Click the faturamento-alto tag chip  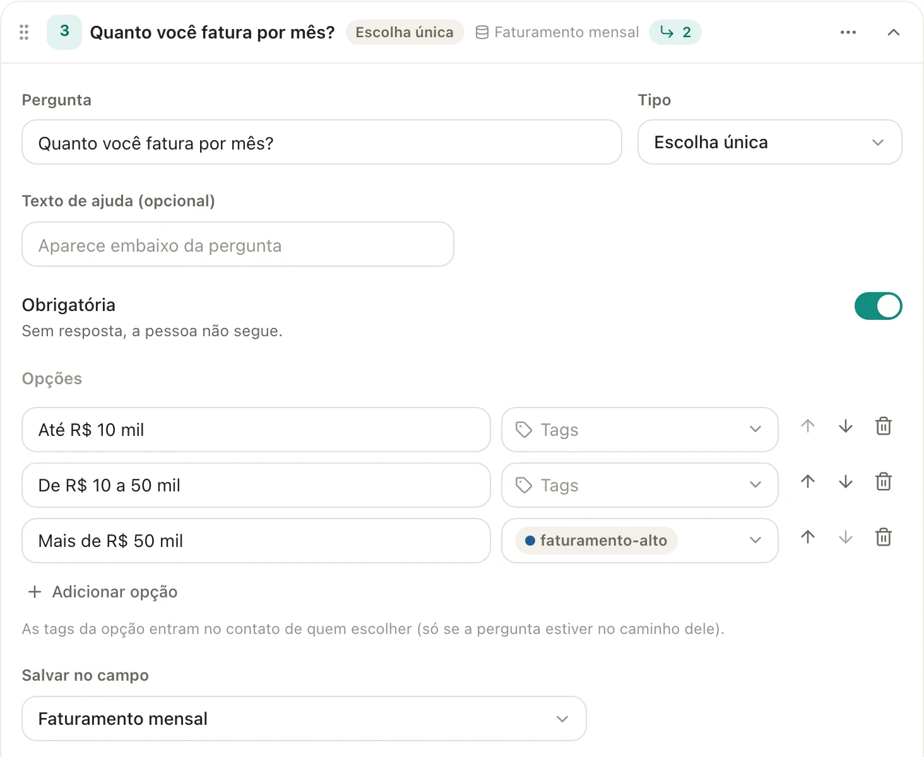pyautogui.click(x=596, y=541)
